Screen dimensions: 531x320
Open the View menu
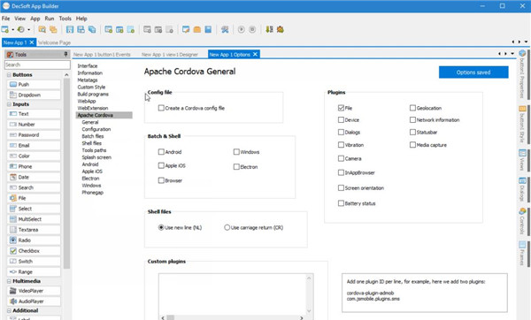[20, 19]
